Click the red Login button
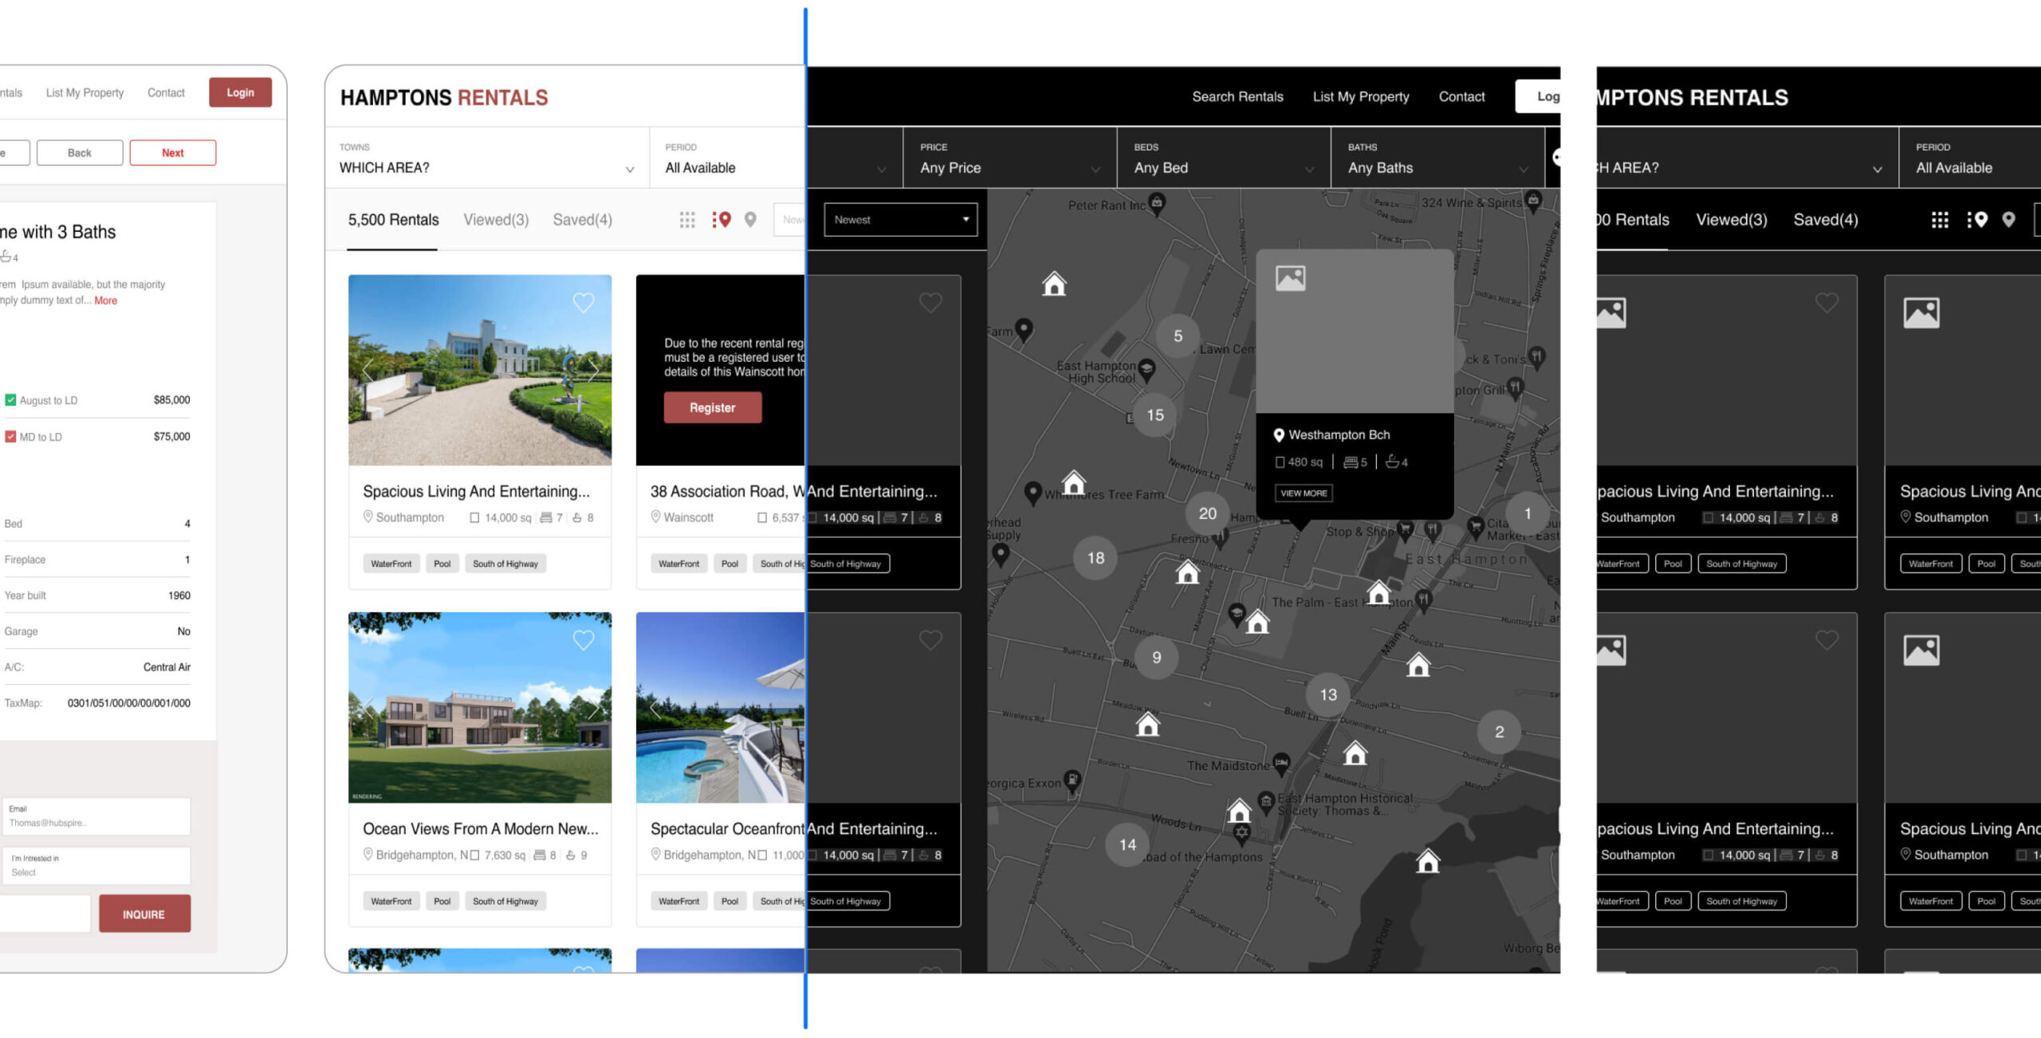Viewport: 2041px width, 1038px height. [240, 92]
